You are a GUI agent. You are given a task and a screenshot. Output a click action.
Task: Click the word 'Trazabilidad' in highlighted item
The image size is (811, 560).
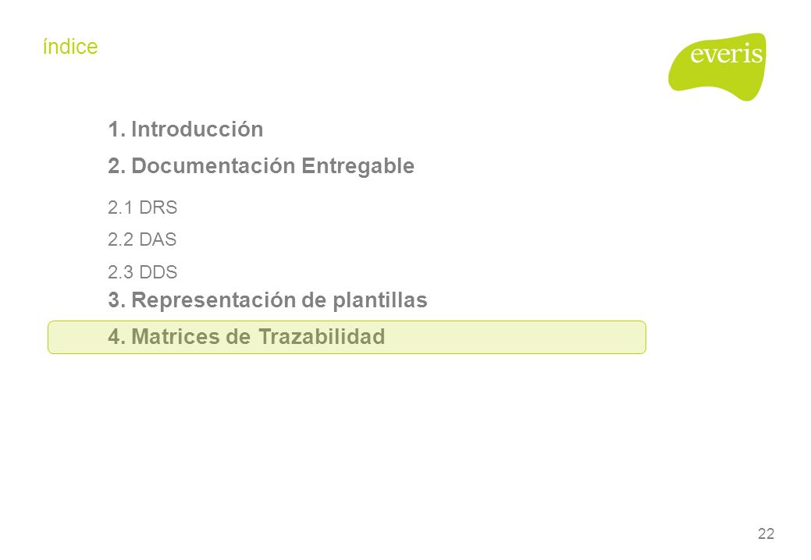point(322,337)
